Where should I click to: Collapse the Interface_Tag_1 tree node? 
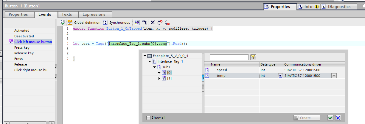coord(150,61)
